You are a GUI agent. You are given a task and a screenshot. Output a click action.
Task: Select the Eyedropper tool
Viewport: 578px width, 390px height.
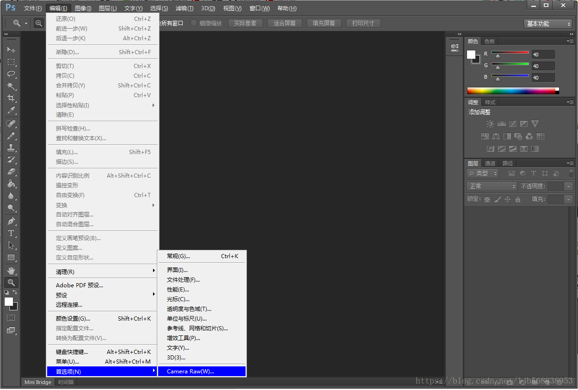click(x=11, y=110)
